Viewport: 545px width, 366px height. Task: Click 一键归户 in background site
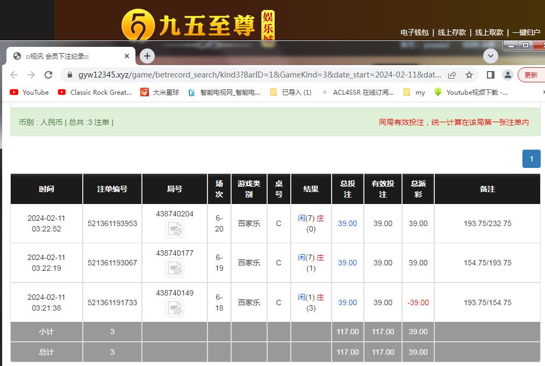(526, 32)
